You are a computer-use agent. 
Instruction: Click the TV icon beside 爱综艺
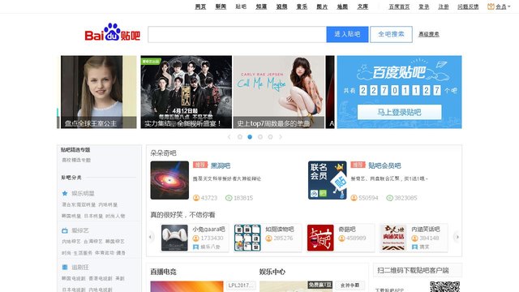(x=65, y=230)
